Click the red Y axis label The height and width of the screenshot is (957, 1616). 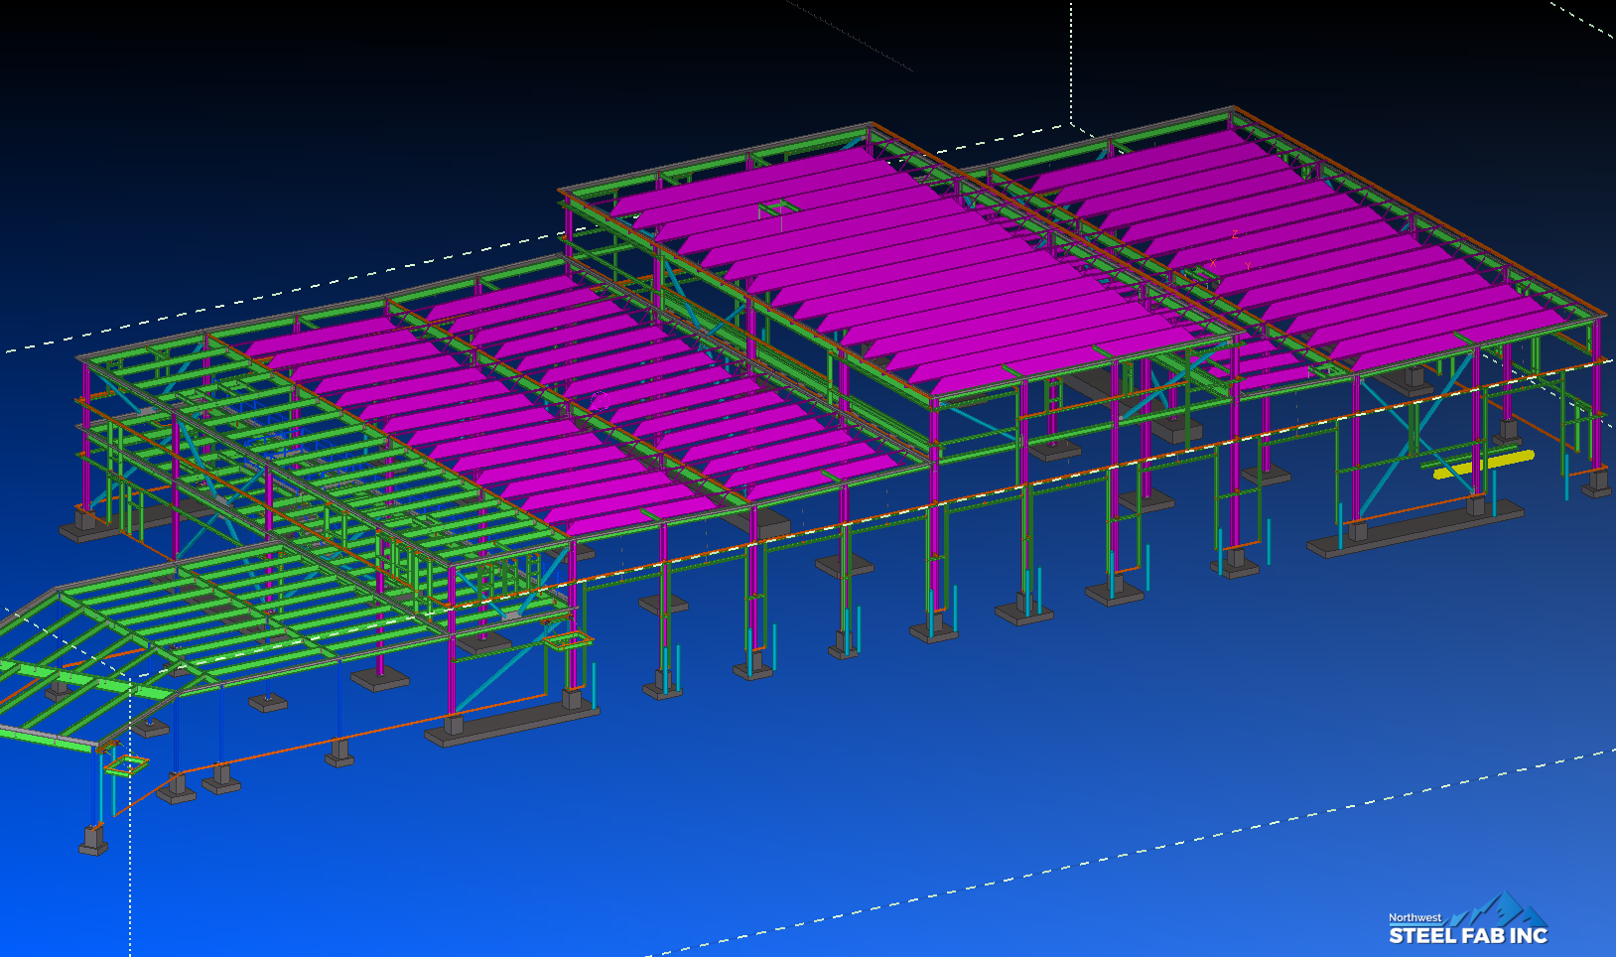[x=1248, y=266]
